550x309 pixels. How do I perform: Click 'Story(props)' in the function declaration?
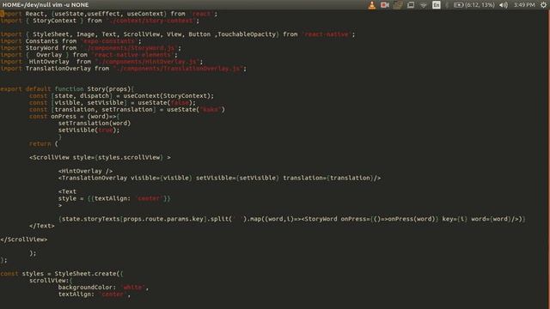[109, 89]
